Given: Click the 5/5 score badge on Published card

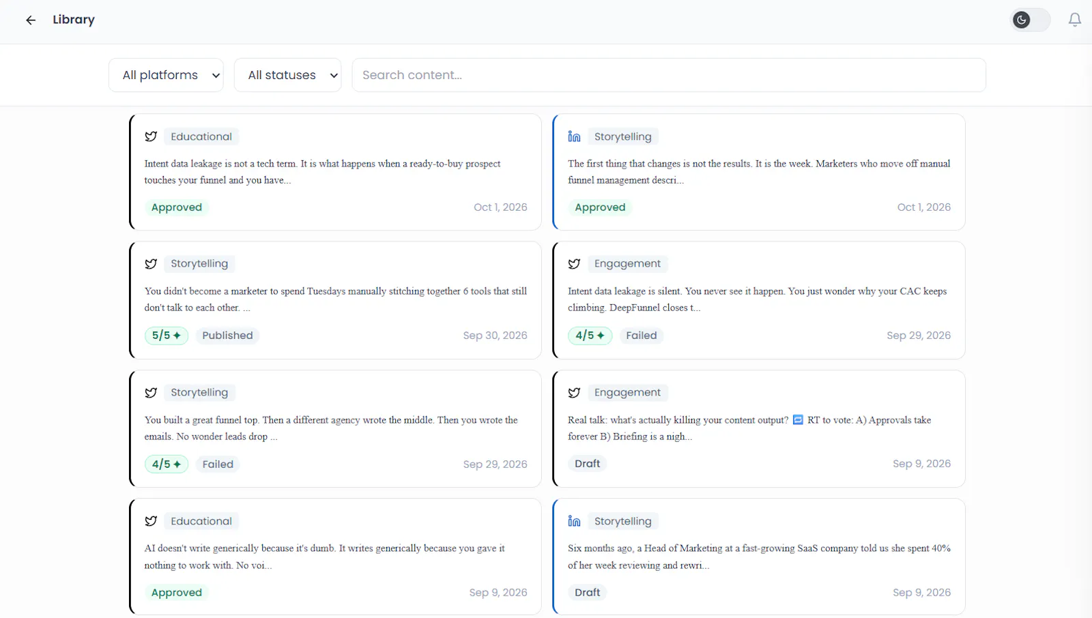Looking at the screenshot, I should tap(167, 336).
